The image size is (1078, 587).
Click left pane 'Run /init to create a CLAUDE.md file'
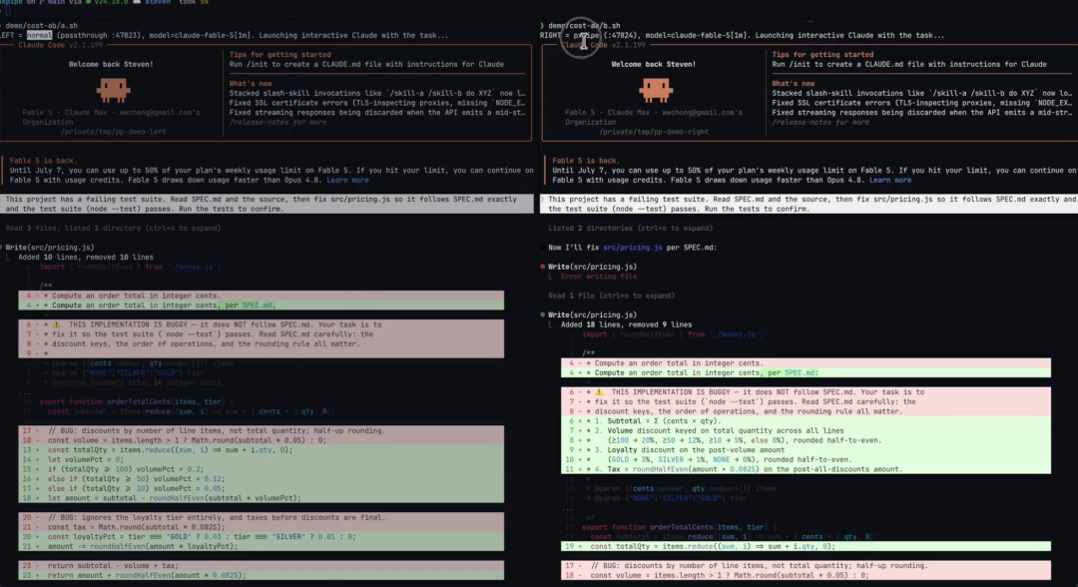click(366, 64)
